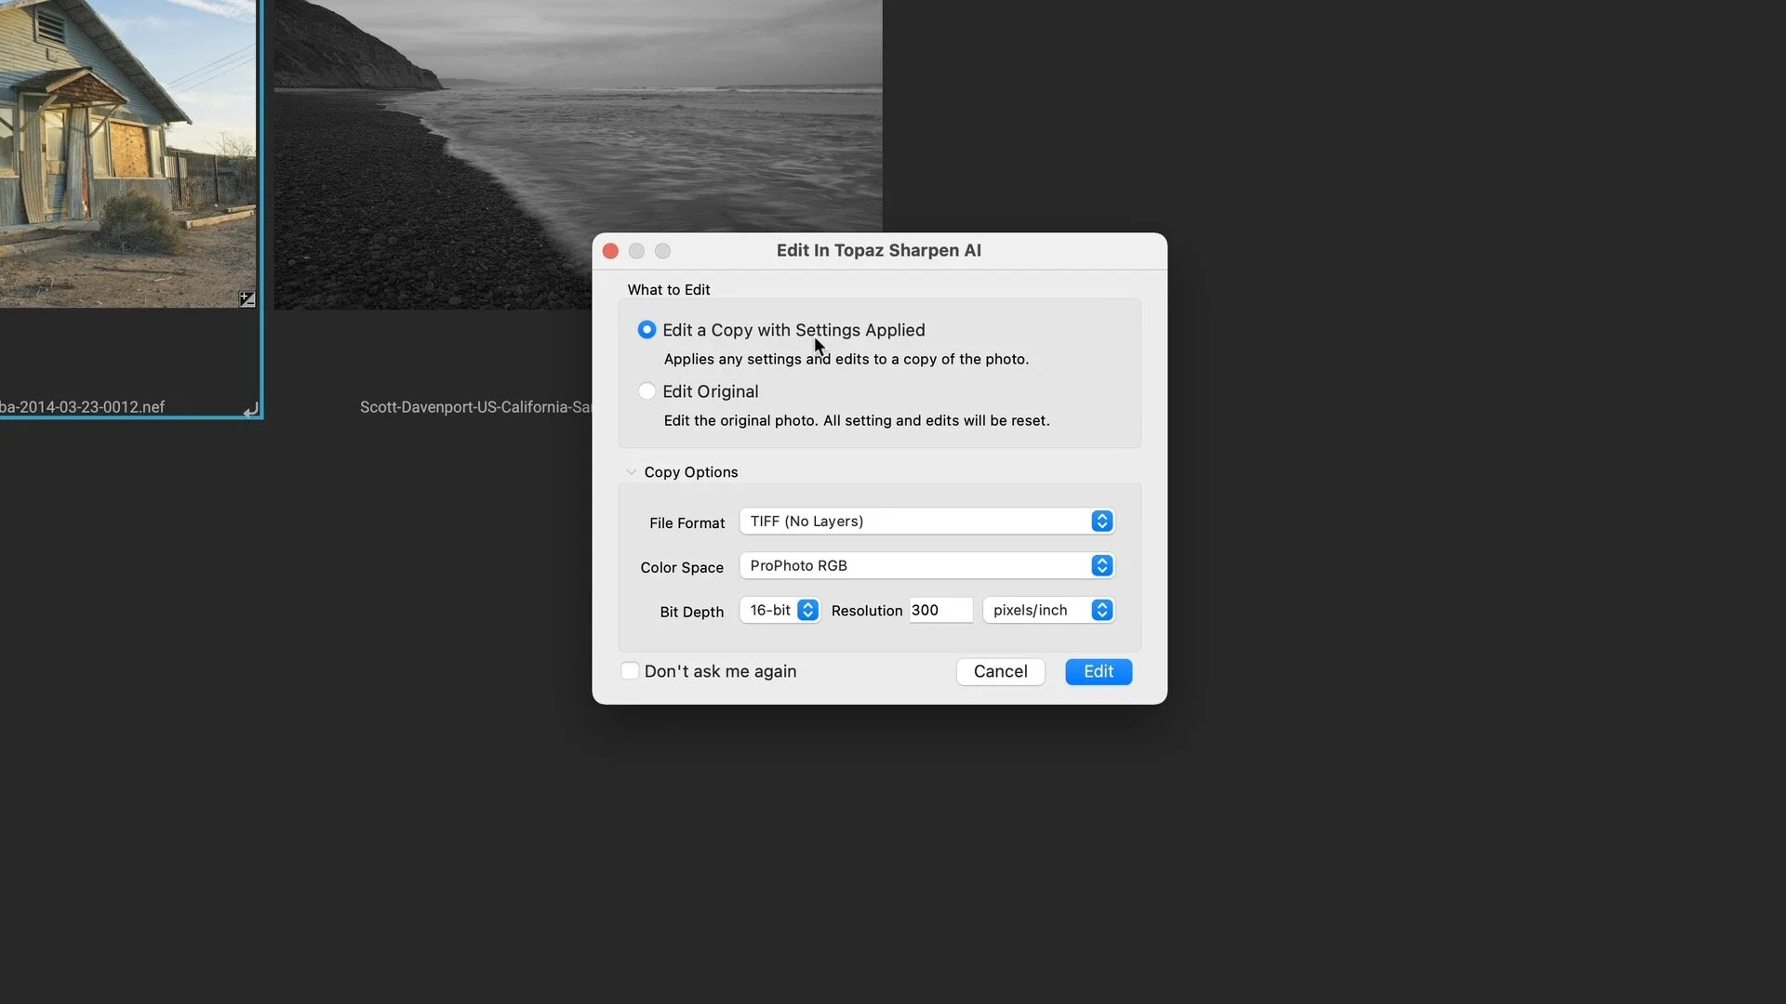Screen dimensions: 1786x1004
Task: Click the Color Space blue stepper arrows
Action: click(1101, 566)
